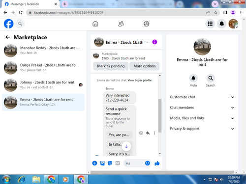Open the account profile picture menu
246x184 pixels.
tap(233, 24)
